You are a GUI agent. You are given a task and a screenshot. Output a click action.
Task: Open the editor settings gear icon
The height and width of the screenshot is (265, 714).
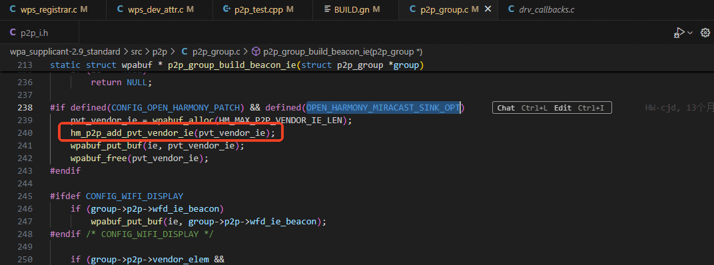point(705,33)
